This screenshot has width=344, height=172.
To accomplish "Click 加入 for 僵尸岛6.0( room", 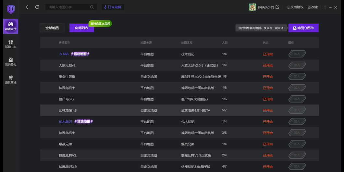I will pos(297,99).
